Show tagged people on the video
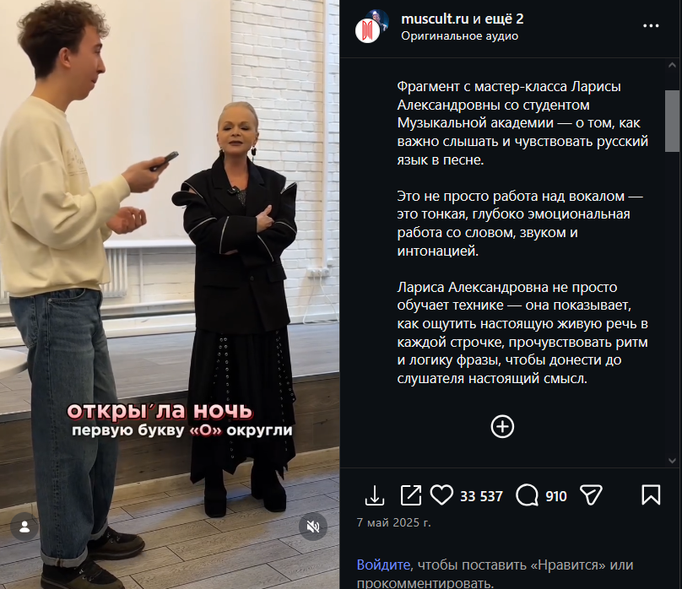Image resolution: width=682 pixels, height=589 pixels. 24,527
